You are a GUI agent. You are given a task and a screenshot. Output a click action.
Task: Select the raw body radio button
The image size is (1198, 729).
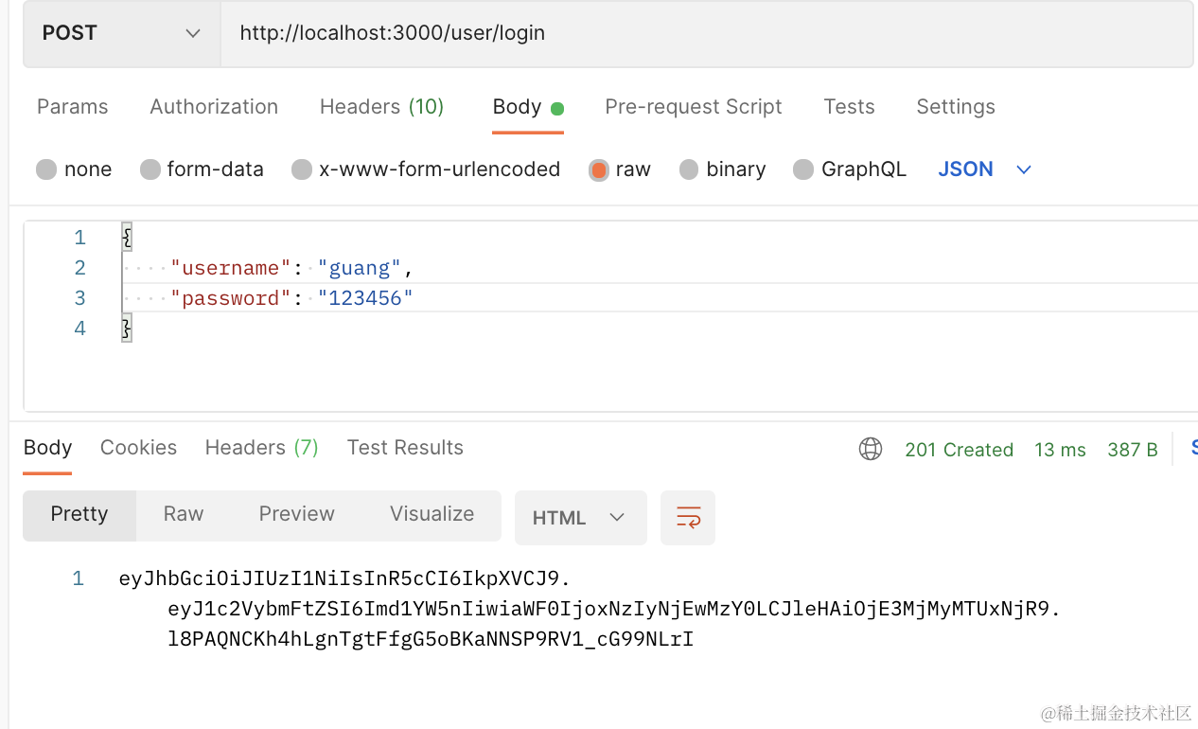point(598,169)
